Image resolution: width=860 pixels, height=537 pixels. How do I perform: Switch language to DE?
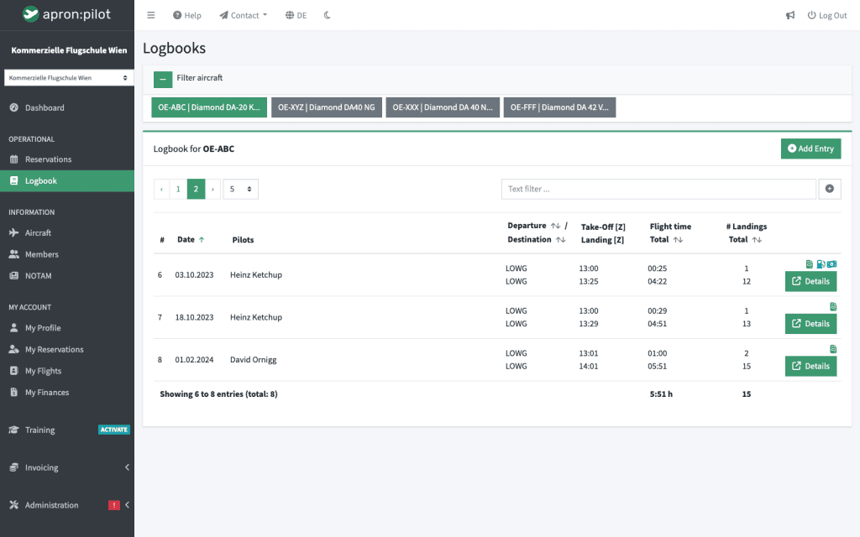tap(296, 15)
